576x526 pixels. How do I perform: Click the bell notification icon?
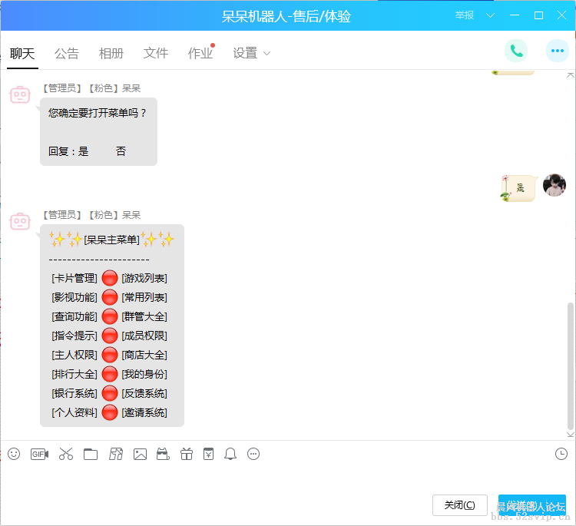tap(230, 455)
